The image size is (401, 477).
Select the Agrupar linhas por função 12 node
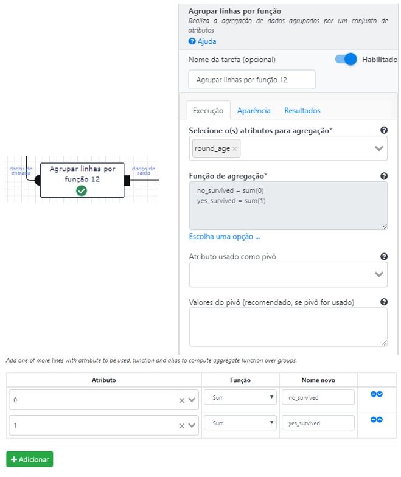[82, 180]
